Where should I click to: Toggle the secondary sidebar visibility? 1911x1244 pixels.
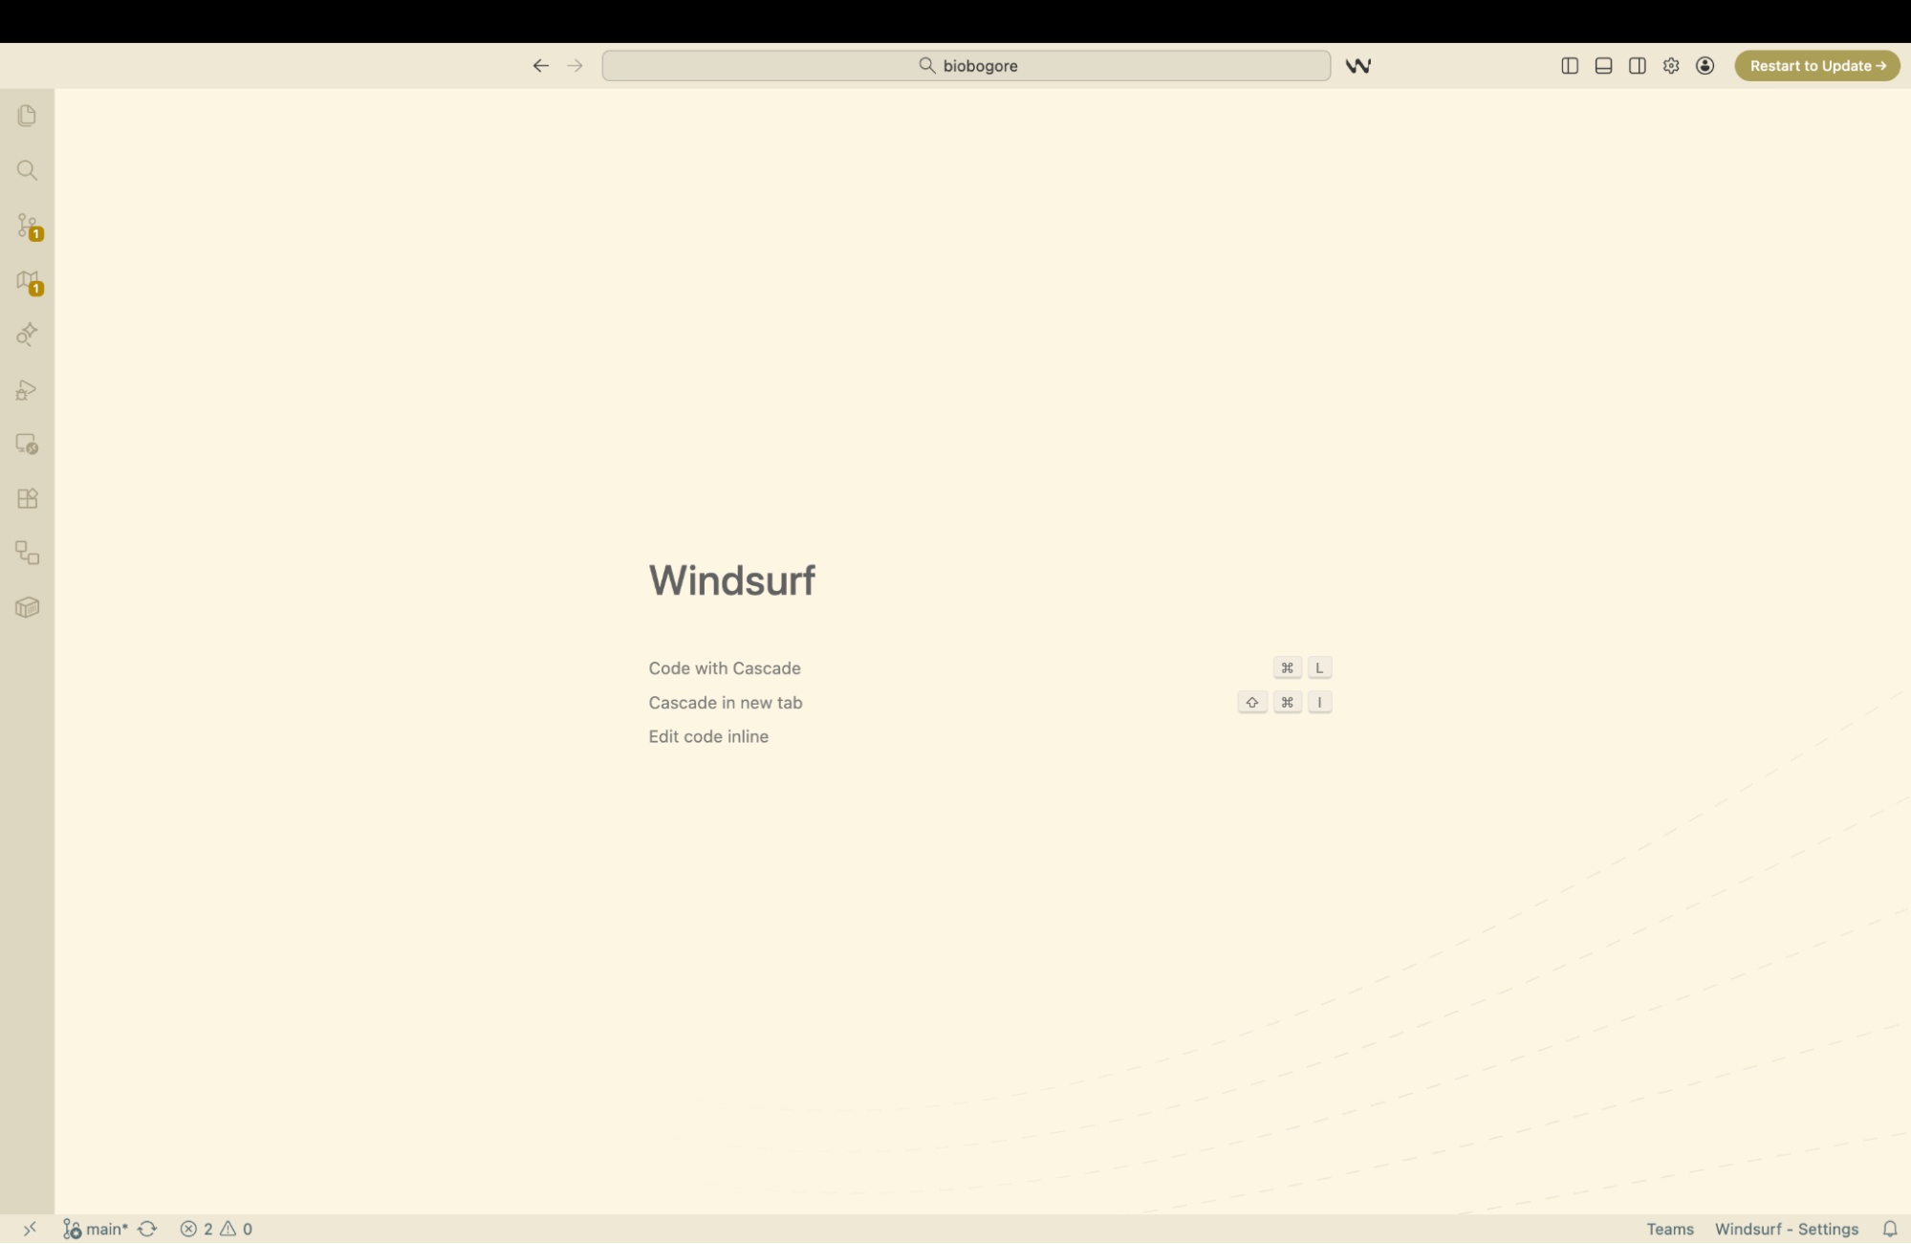click(x=1638, y=65)
